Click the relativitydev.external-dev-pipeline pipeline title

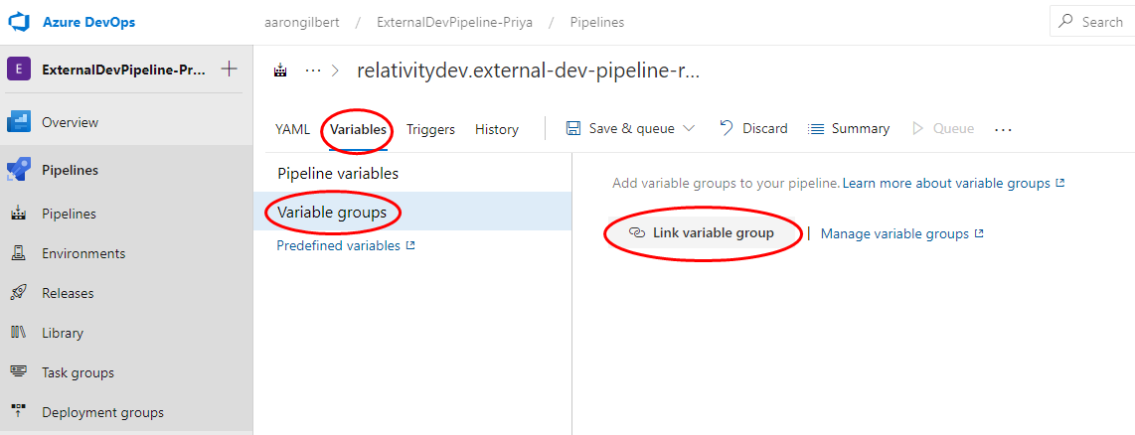click(529, 71)
